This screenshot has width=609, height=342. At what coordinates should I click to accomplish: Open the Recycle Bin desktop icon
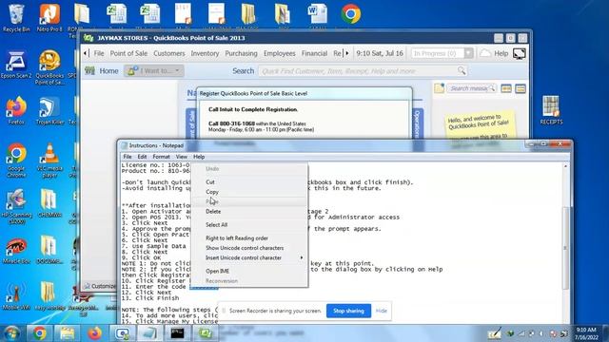point(16,18)
